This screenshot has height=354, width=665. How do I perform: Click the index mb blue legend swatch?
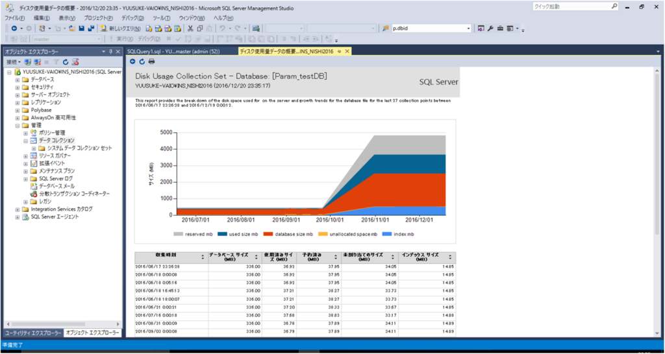point(387,234)
